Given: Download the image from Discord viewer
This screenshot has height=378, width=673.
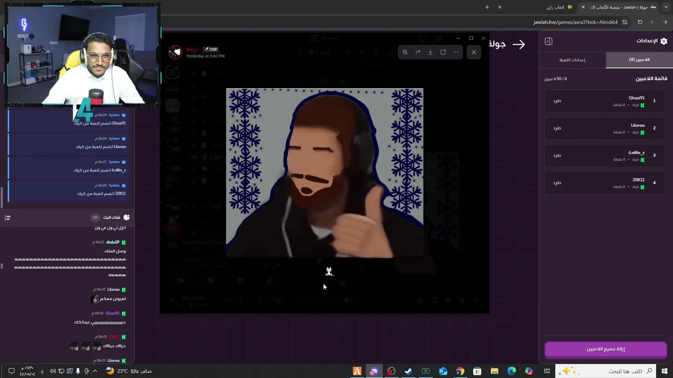Looking at the screenshot, I should click(430, 52).
